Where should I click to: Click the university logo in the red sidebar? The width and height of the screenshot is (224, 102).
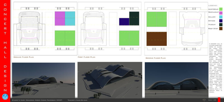pos(5,97)
